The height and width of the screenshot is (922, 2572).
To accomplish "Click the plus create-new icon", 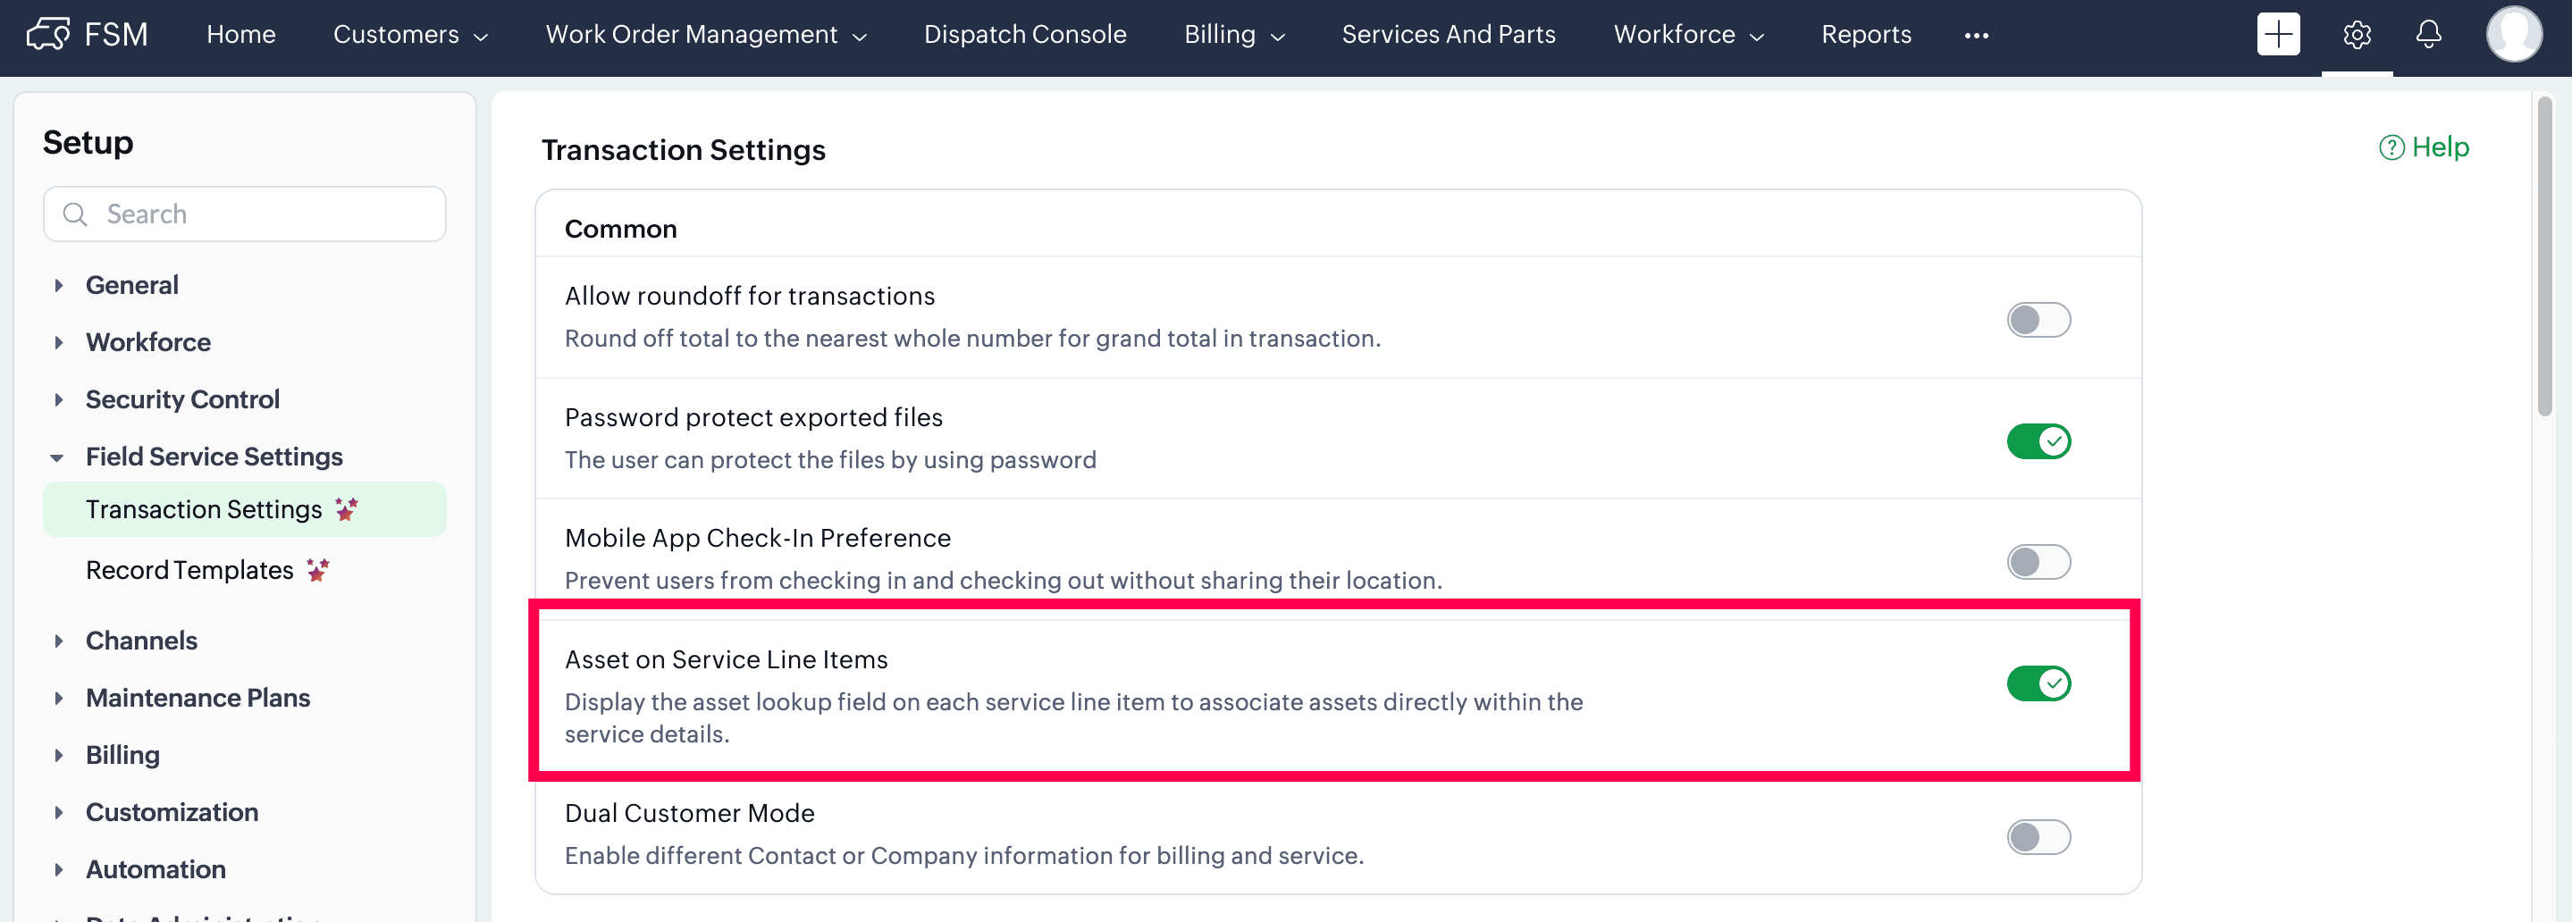I will 2277,35.
